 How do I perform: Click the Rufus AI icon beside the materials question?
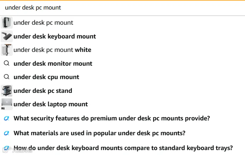[7, 133]
